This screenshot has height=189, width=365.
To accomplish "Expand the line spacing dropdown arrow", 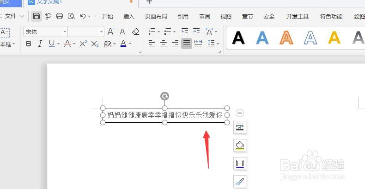I will (218, 44).
